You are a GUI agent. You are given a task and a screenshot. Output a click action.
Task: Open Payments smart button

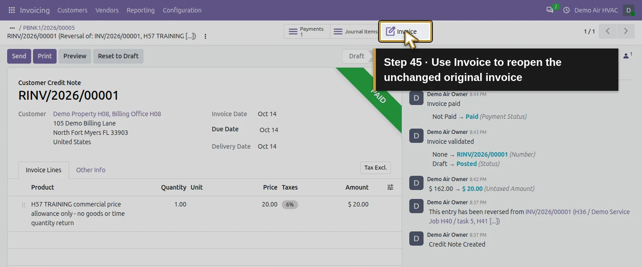pyautogui.click(x=307, y=32)
